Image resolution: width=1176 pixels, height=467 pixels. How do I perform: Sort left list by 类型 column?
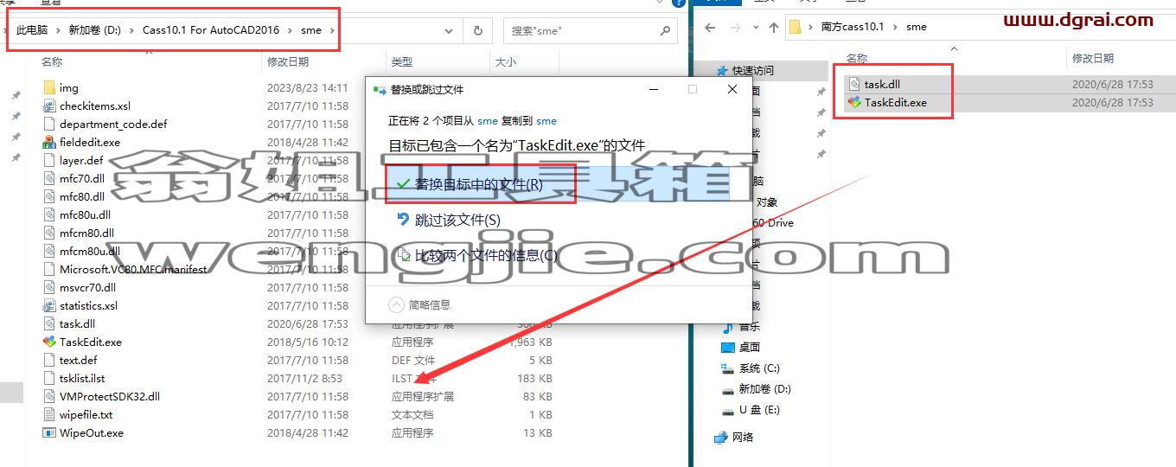402,62
